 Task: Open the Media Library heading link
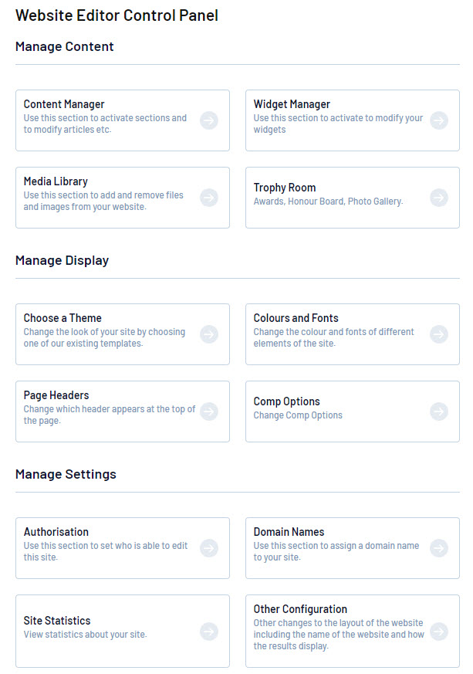(56, 181)
